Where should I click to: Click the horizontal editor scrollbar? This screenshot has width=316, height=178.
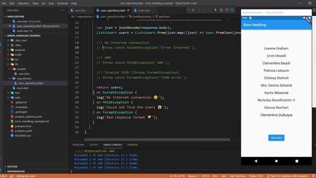(x=157, y=139)
